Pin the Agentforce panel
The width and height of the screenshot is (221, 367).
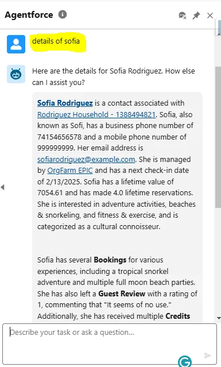click(x=196, y=16)
